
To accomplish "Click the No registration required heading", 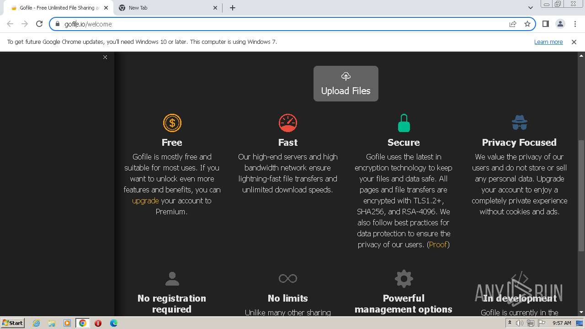I will pyautogui.click(x=172, y=304).
